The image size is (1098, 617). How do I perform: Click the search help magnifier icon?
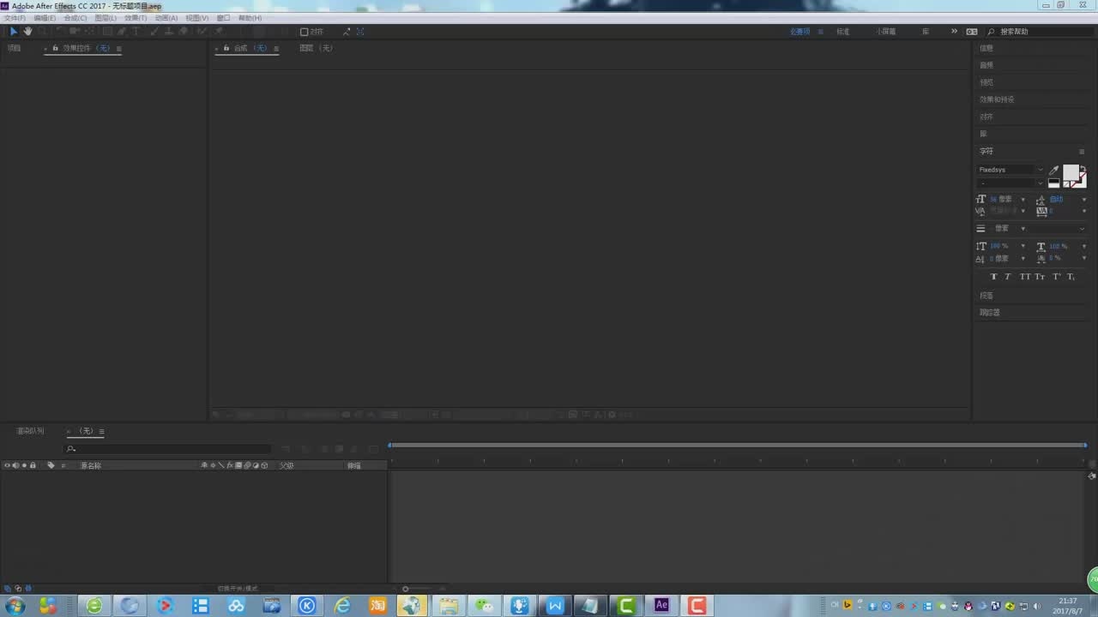coord(991,32)
